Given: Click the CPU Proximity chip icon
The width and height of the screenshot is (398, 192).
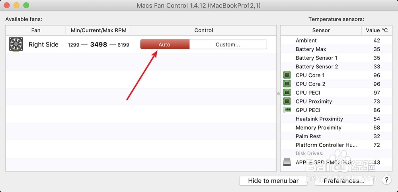Looking at the screenshot, I should (x=287, y=101).
